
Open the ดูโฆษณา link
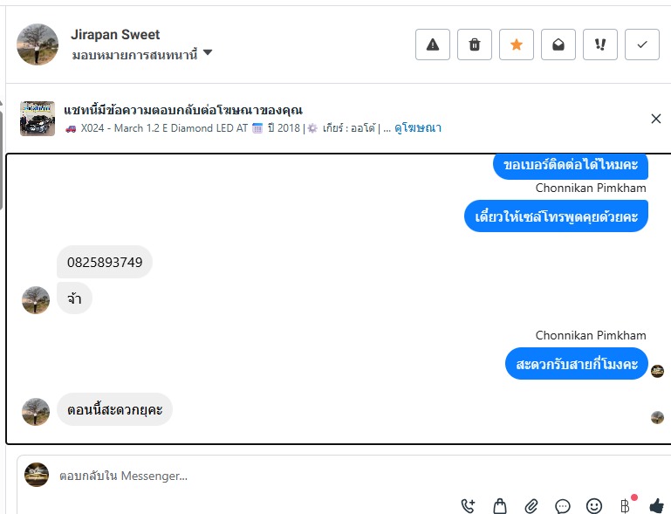418,128
